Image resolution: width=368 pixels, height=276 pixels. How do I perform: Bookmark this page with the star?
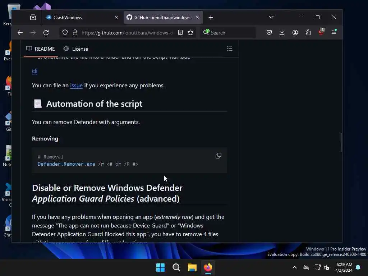pos(190,32)
